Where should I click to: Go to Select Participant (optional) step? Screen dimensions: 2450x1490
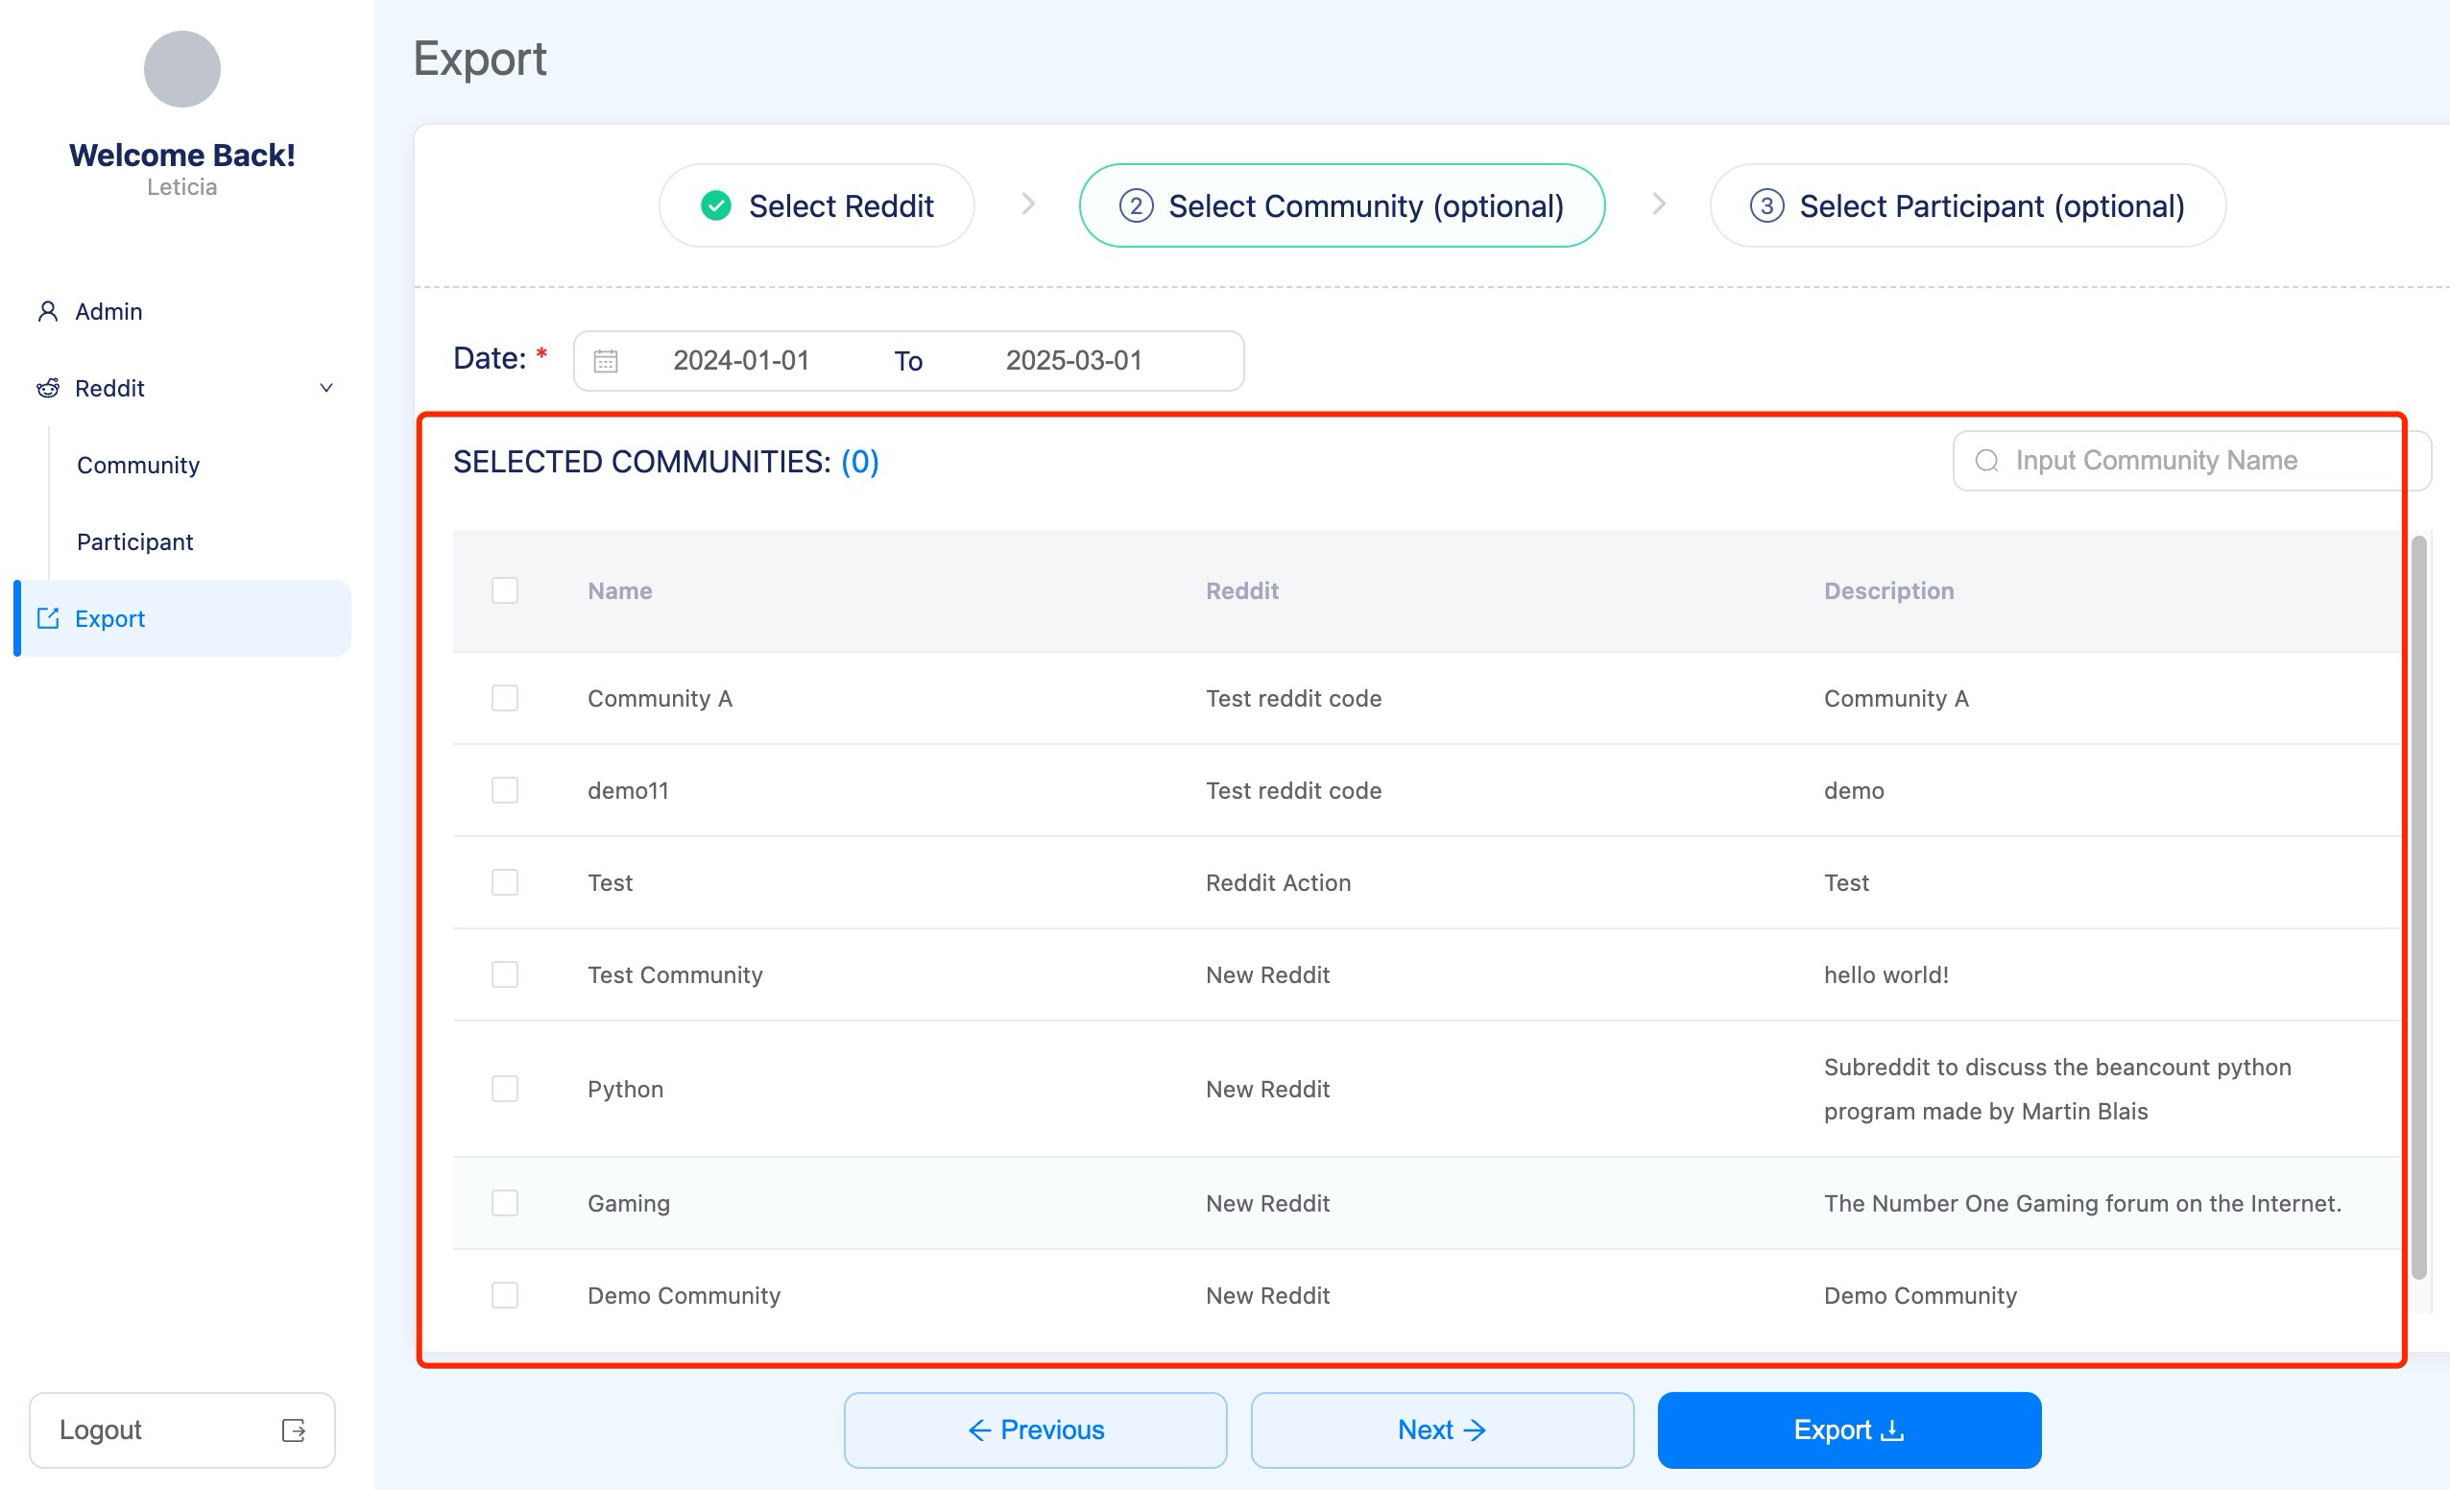click(1967, 205)
